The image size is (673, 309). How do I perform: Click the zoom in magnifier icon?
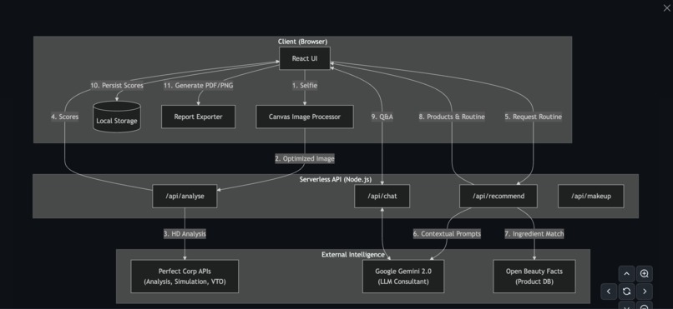[x=645, y=274]
